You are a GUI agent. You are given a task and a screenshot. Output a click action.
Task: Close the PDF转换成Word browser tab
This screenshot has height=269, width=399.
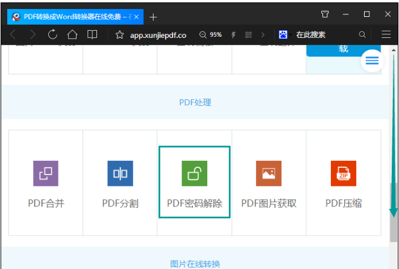[137, 16]
